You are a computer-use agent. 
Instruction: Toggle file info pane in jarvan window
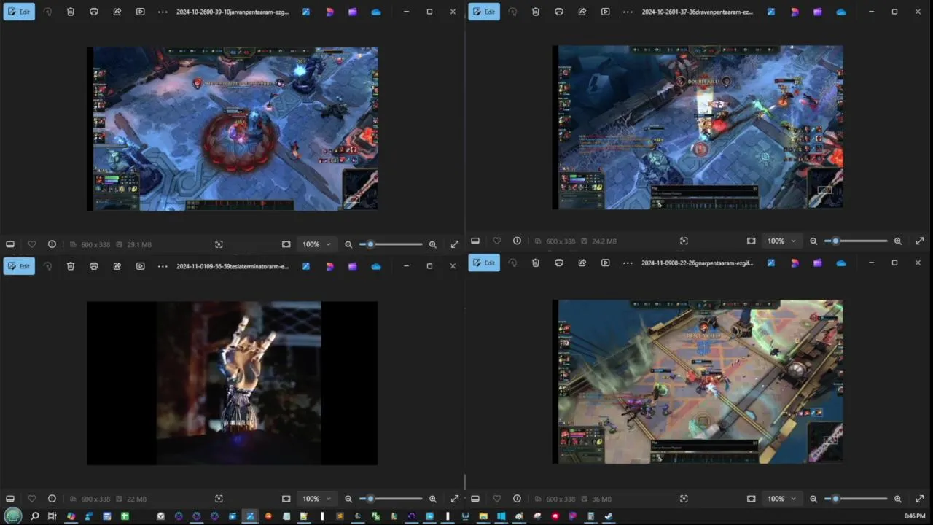[x=52, y=244]
